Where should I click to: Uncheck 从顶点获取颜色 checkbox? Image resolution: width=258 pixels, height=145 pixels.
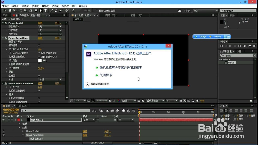[x=39, y=98]
